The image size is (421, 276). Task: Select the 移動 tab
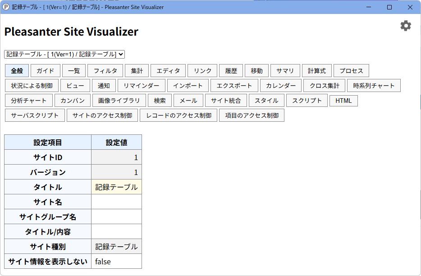(256, 71)
